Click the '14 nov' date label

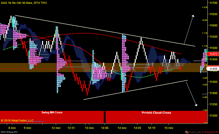click(122, 128)
